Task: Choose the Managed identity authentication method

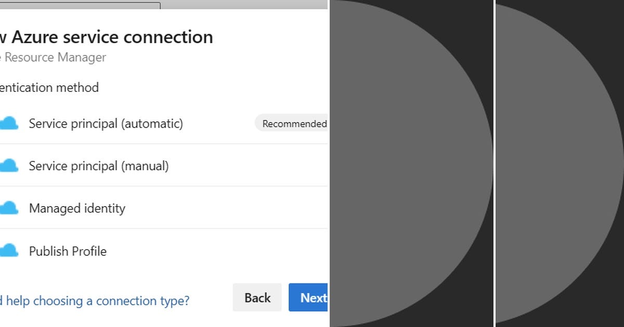Action: point(77,208)
